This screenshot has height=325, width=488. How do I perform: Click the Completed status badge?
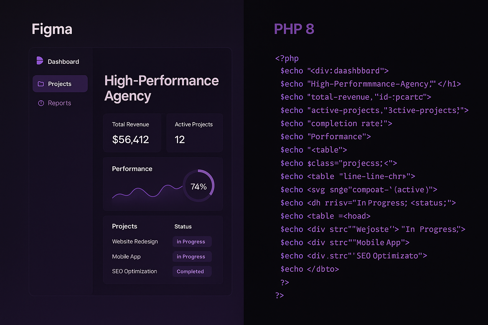tap(192, 271)
